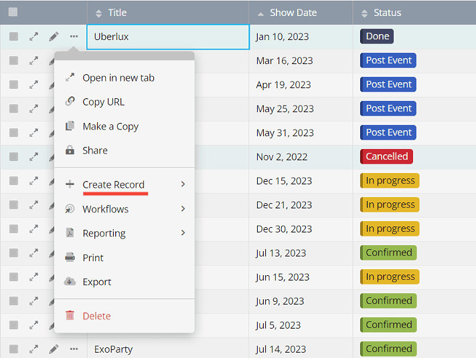Expand the Create Record submenu arrow
The image size is (476, 358).
(x=183, y=184)
